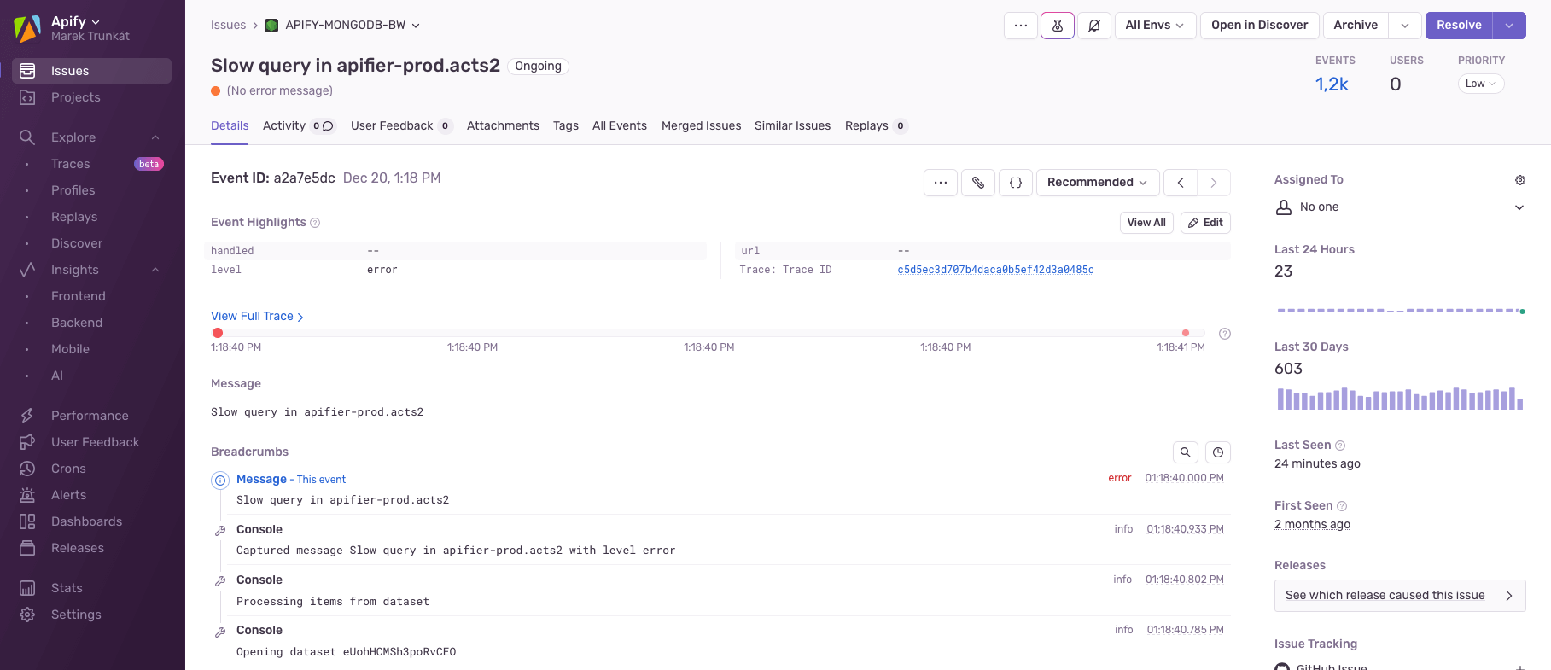Open User Feedback megaphone in sidebar
1551x670 pixels.
[x=27, y=442]
